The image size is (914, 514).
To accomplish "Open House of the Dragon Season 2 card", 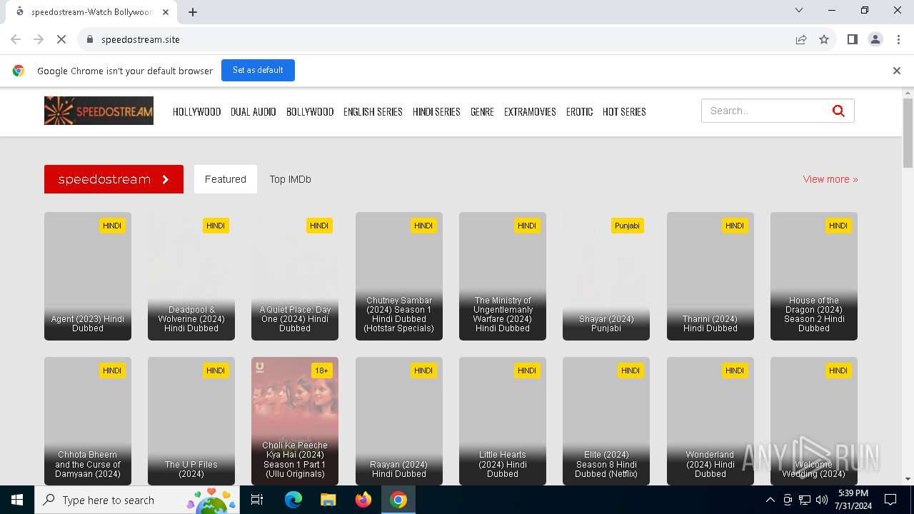I will point(814,276).
